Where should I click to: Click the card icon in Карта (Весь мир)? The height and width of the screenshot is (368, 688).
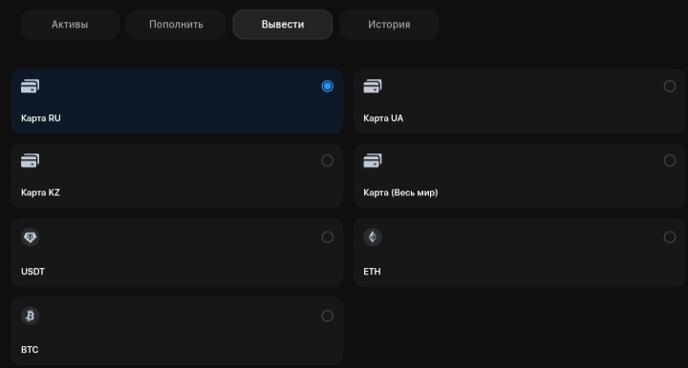373,160
